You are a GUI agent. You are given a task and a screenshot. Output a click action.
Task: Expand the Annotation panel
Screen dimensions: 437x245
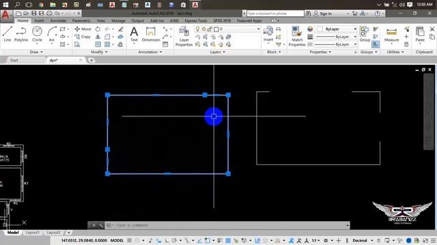pos(150,52)
